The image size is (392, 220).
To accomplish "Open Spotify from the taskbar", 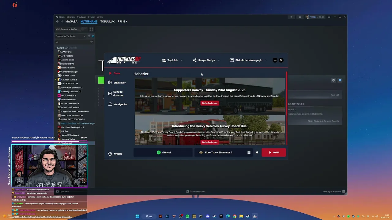I will pyautogui.click(x=187, y=216).
